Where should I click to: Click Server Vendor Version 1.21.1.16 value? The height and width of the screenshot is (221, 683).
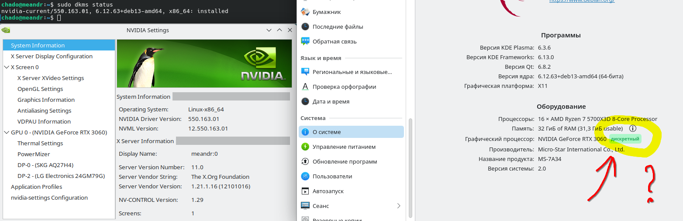(221, 186)
